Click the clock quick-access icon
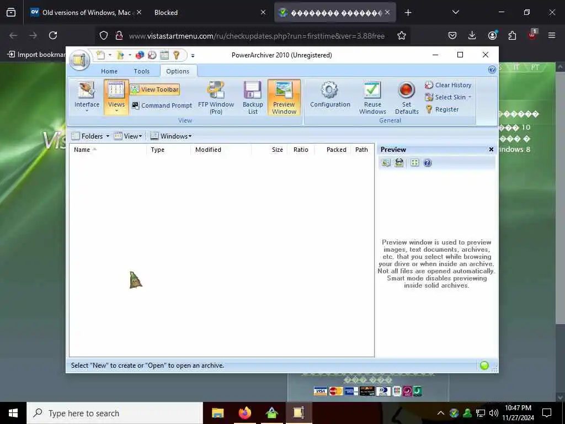The width and height of the screenshot is (565, 424). coord(152,55)
